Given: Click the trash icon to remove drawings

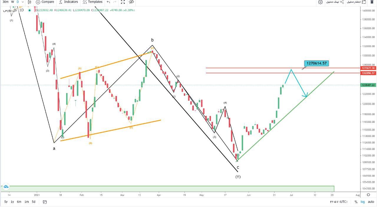Looking at the screenshot, I should (372, 2).
